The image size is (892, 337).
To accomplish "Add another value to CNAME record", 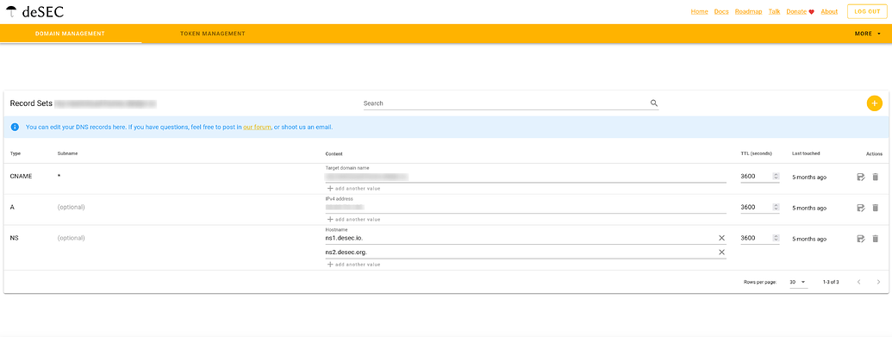I will coord(353,189).
